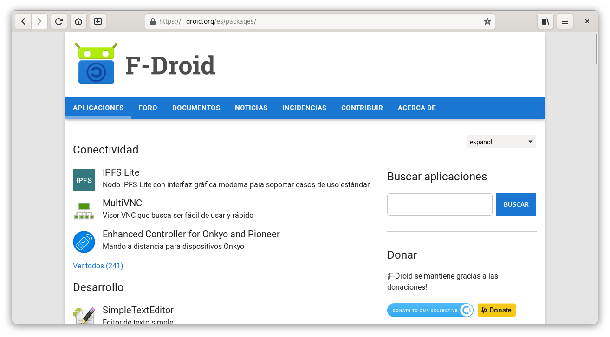Open the Foro navigation tab
The width and height of the screenshot is (610, 337).
148,108
